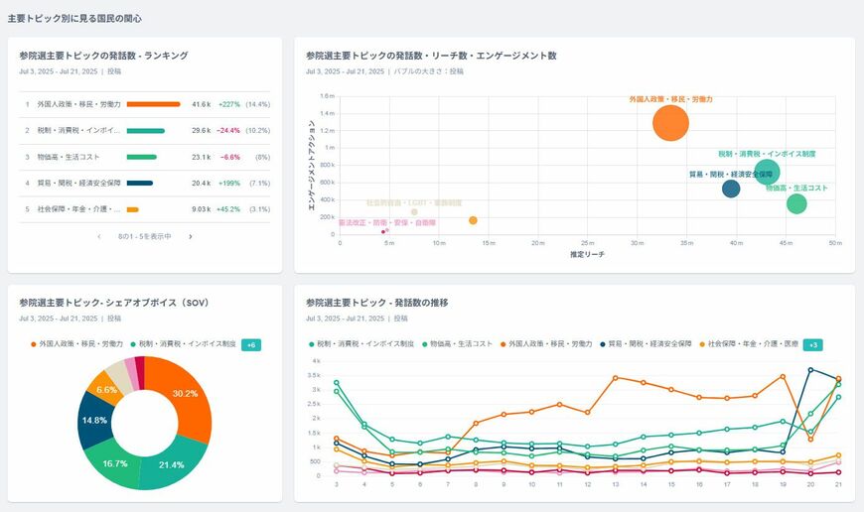Expand the +6 legend items in SOV chart

point(251,344)
